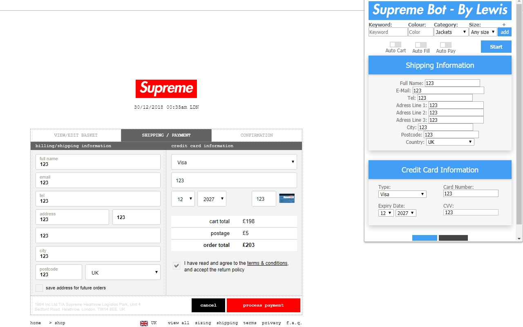Viewport: 523px width, 327px height.
Task: Click the Shipping Information header
Action: tap(440, 65)
